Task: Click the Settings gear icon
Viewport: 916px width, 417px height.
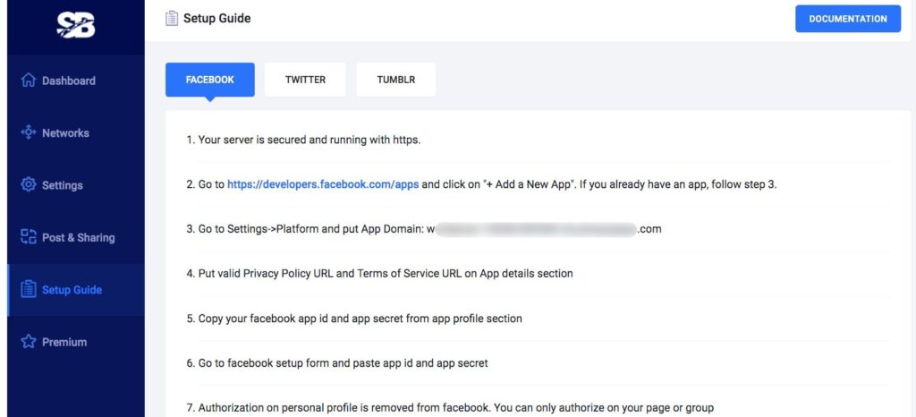Action: [28, 184]
